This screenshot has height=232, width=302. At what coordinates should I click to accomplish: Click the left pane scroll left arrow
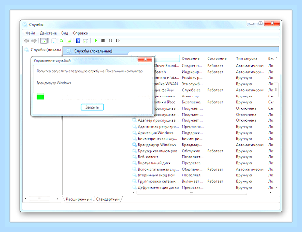coord(26,198)
